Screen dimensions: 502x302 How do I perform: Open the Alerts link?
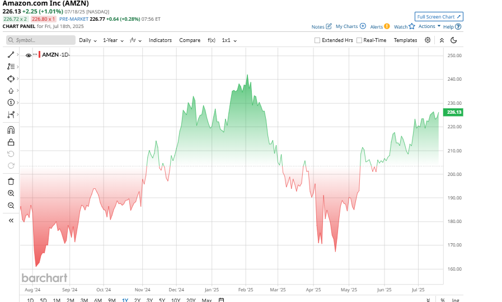[377, 26]
